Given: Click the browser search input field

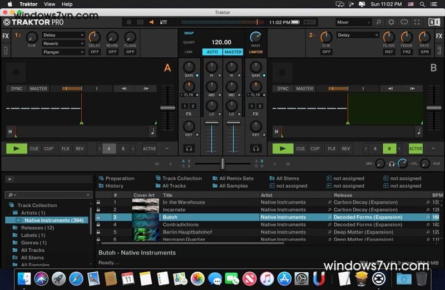Looking at the screenshot, I should pyautogui.click(x=48, y=195).
